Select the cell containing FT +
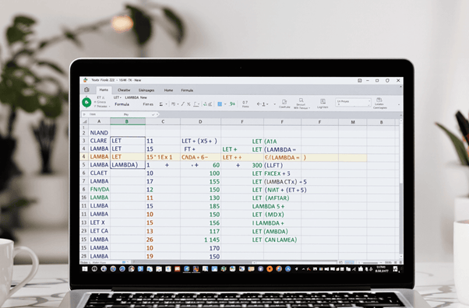This screenshot has width=469, height=308. point(200,149)
